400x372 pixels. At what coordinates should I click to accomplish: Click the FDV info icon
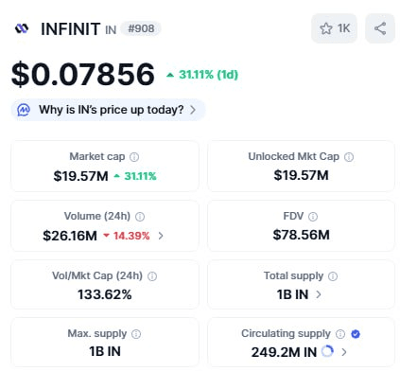coord(313,217)
